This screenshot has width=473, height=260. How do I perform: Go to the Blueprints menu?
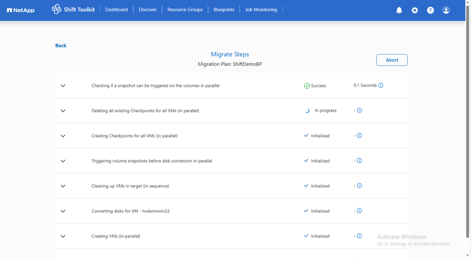[224, 10]
